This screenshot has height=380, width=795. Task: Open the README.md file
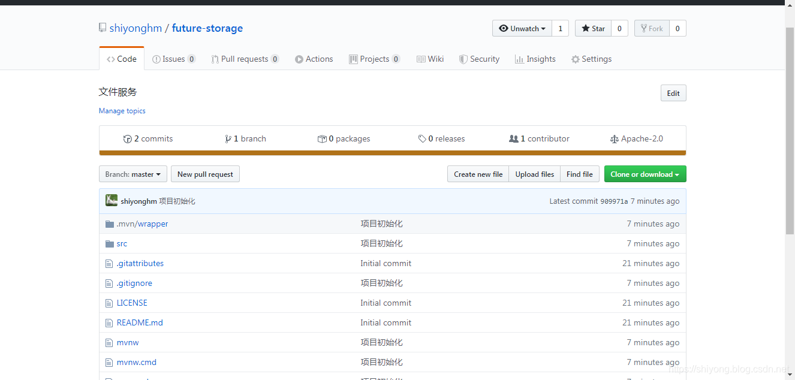coord(139,322)
